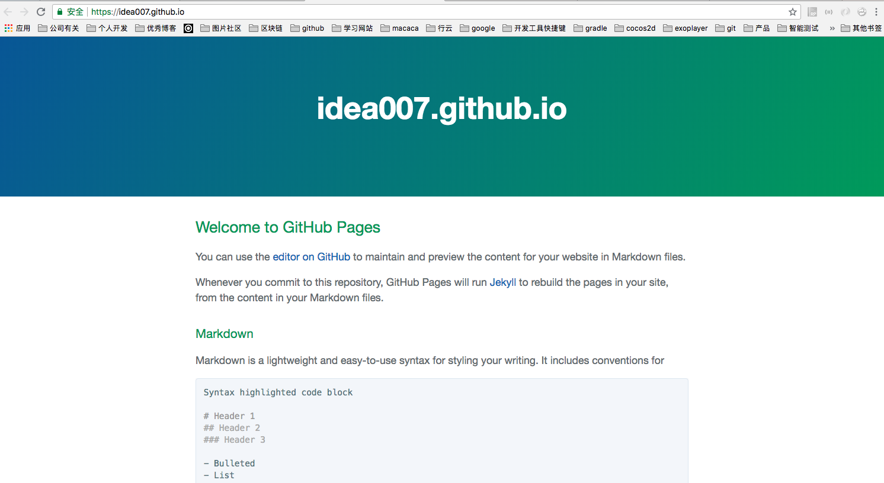This screenshot has width=884, height=483.
Task: Click the 'Syntax highlighted code block' line
Action: (x=278, y=392)
